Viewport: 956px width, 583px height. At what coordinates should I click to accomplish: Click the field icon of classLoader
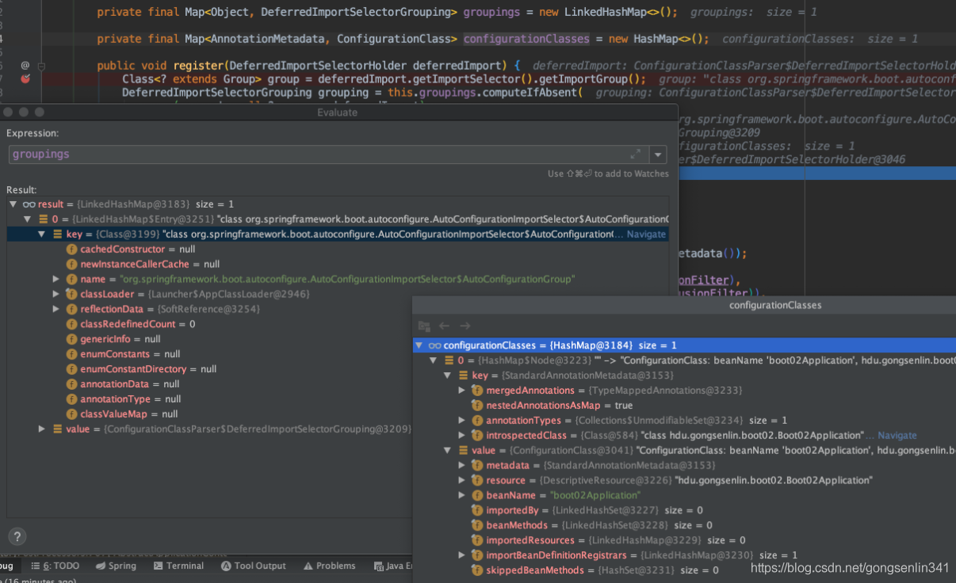(x=72, y=294)
